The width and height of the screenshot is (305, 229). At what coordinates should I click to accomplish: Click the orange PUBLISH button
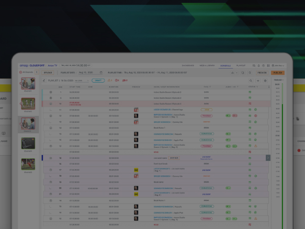pyautogui.click(x=278, y=73)
